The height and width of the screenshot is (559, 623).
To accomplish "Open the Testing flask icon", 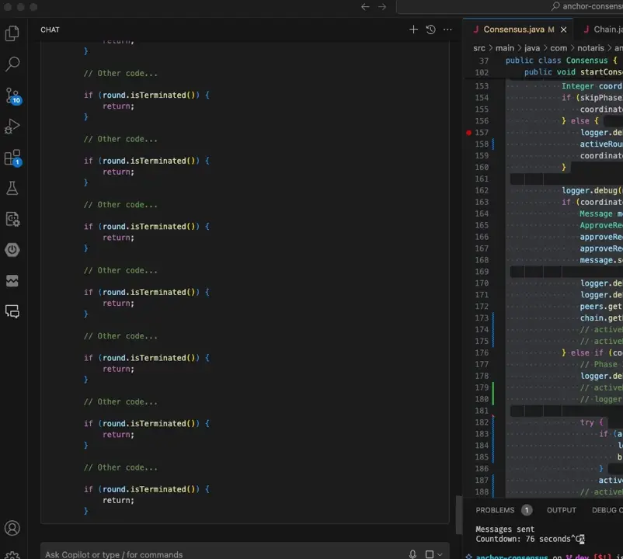I will coord(12,188).
